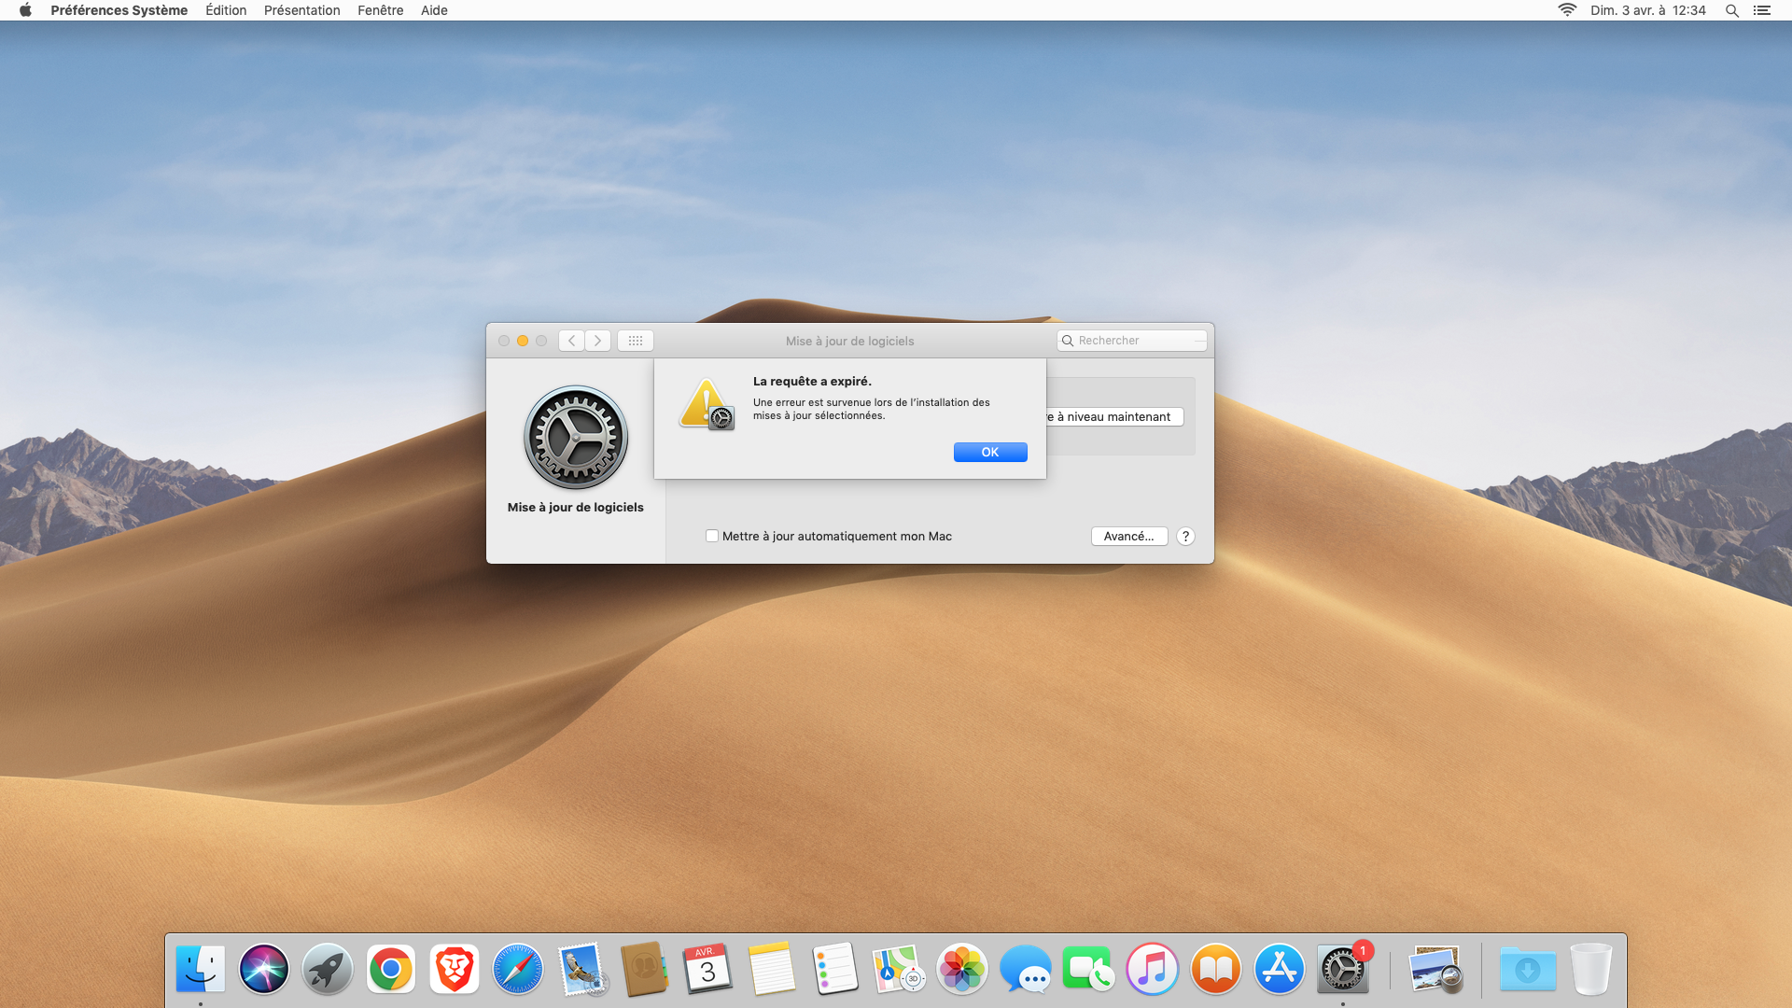
Task: Show all preferences grid button
Action: 635,341
